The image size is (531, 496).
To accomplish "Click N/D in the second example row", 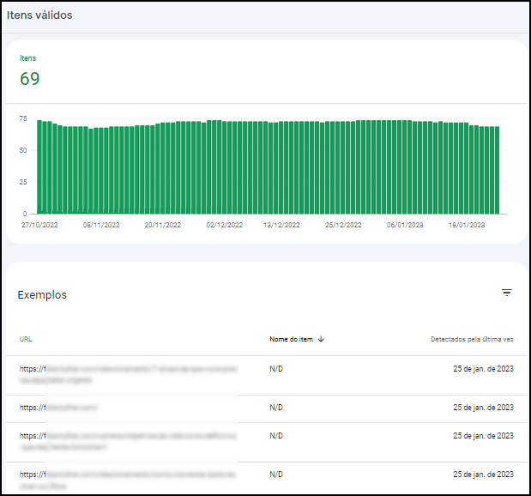I will click(x=276, y=408).
